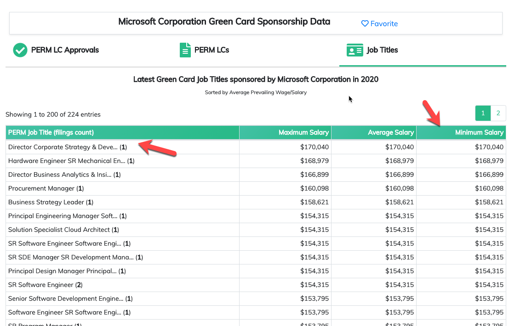Viewport: 509px width, 326px height.
Task: Click the heart Favorite icon
Action: click(x=365, y=24)
